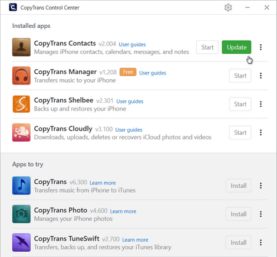Open User guides for CopyTrans Contacts
The height and width of the screenshot is (257, 277).
pos(132,44)
